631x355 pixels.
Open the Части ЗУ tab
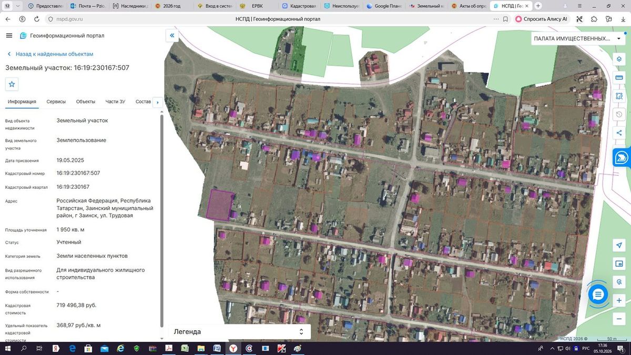[x=115, y=102]
